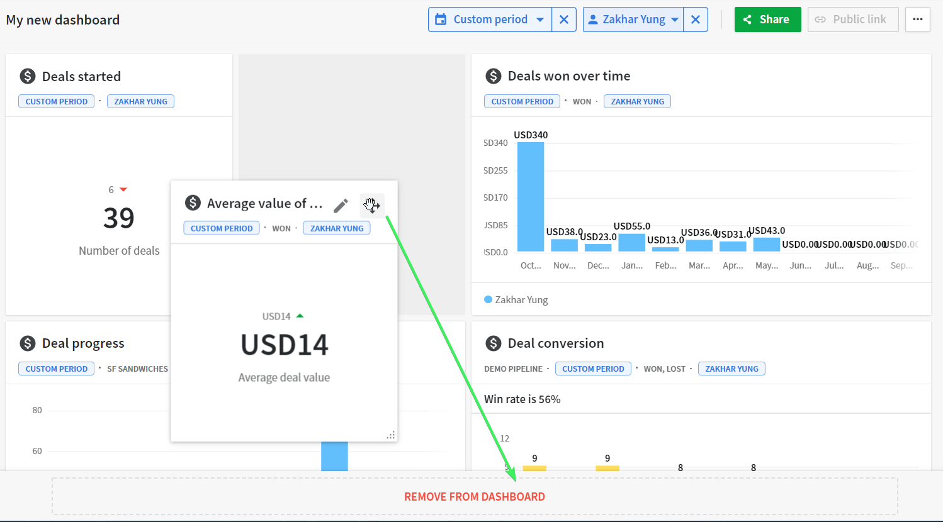Viewport: 943px width, 522px height.
Task: Open the Custom period dropdown
Action: (490, 19)
